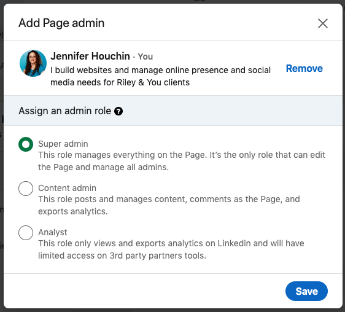The image size is (345, 312).
Task: Remove Jennifer Houchin from the admin selection
Action: [304, 68]
